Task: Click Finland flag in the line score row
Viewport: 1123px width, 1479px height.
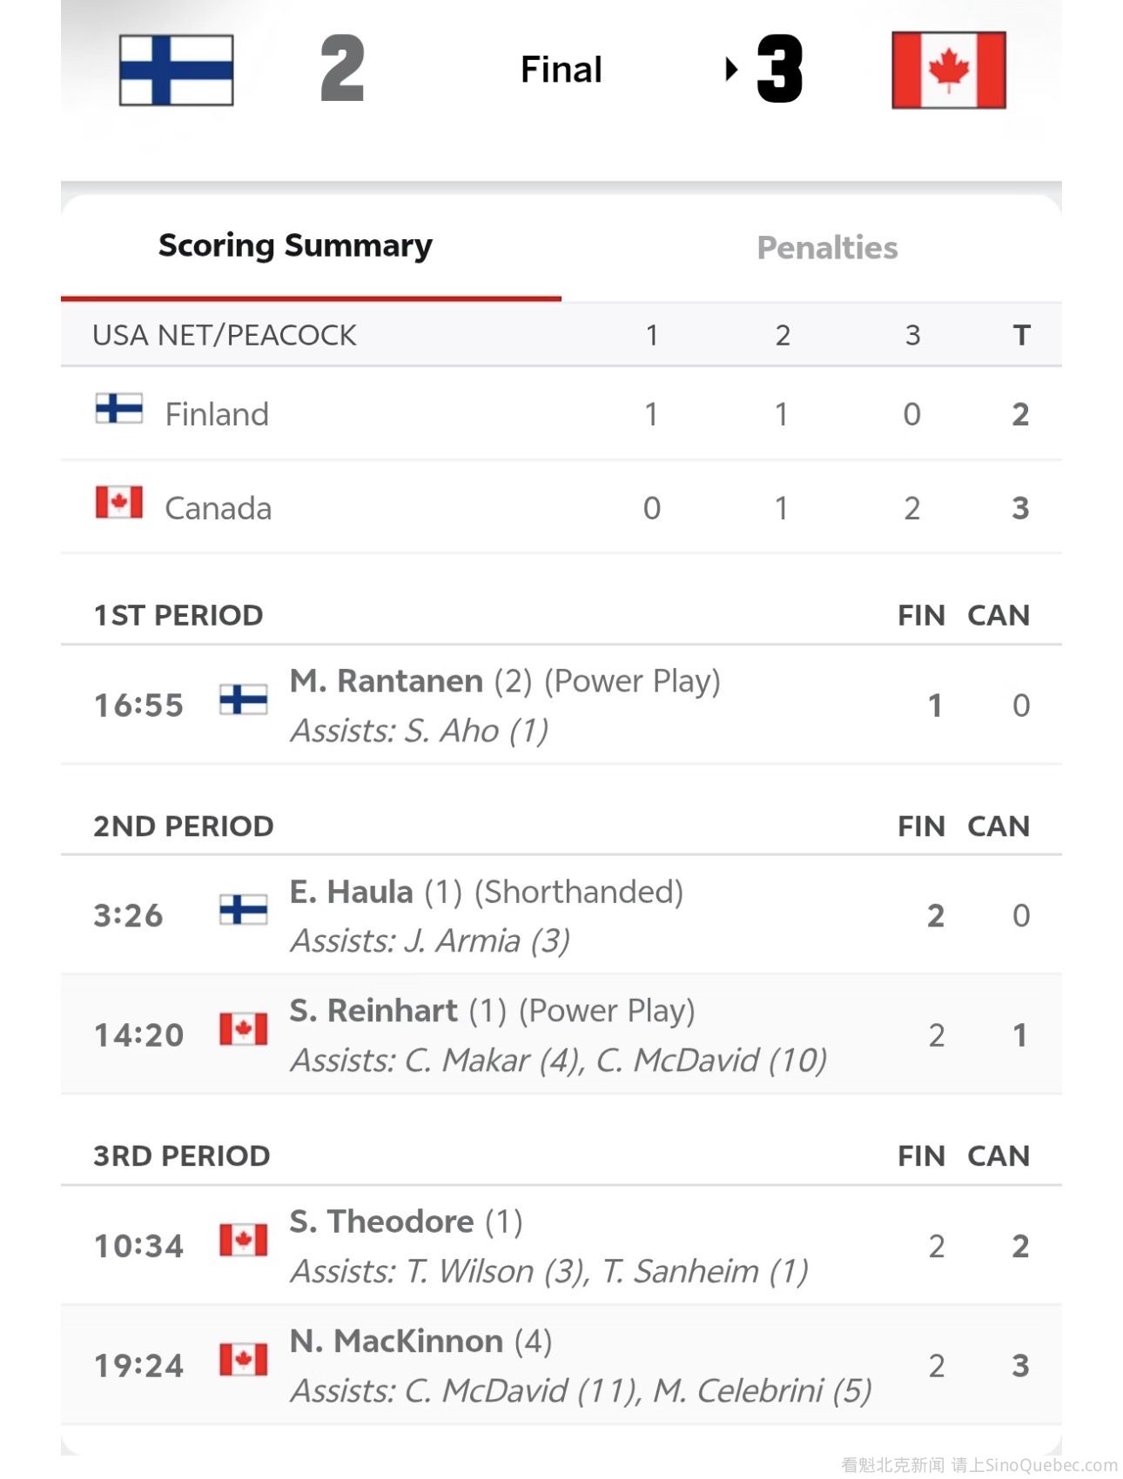Action: coord(119,408)
